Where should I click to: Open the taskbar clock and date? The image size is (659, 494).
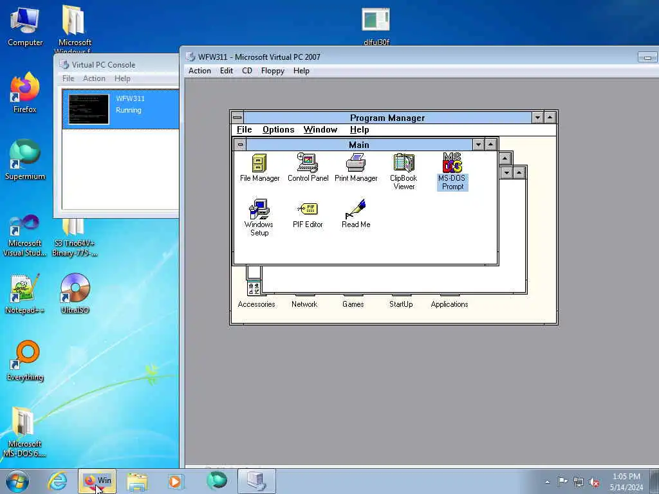[x=626, y=482]
